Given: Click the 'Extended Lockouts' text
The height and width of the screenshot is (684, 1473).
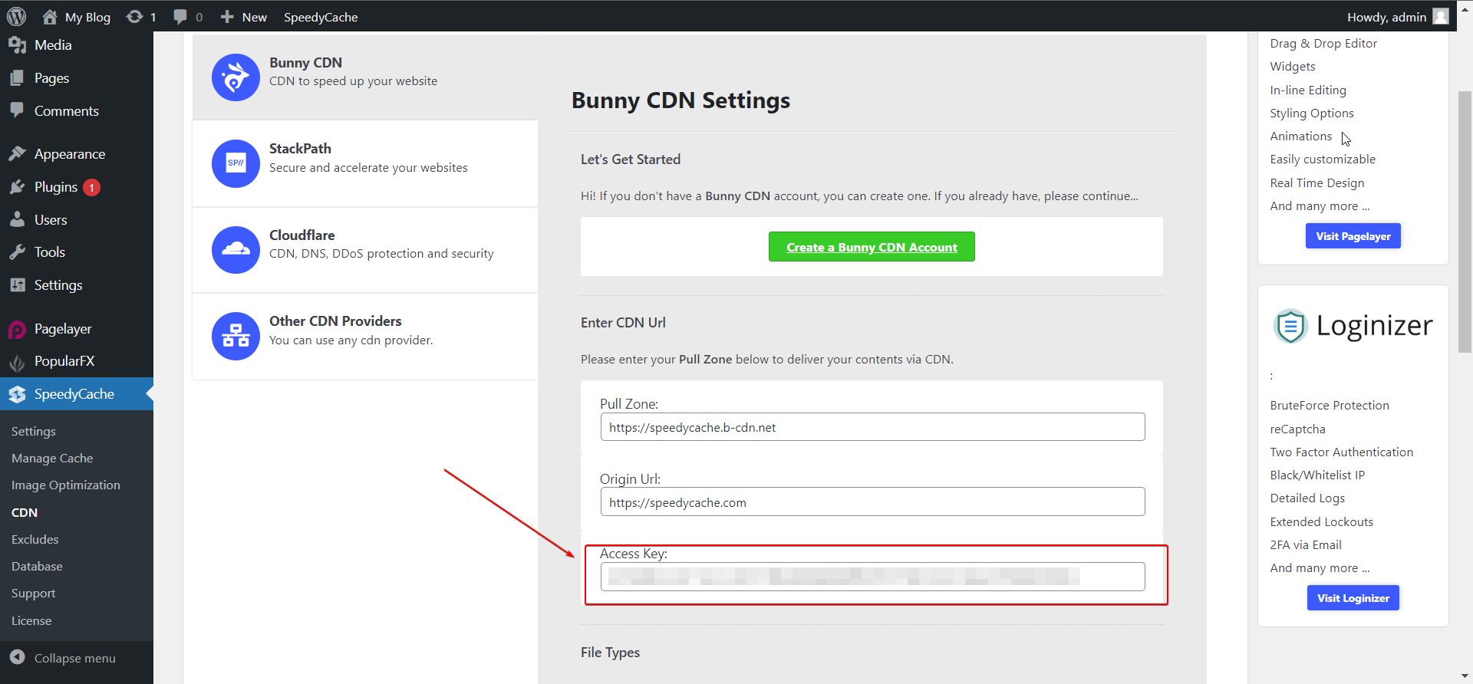Looking at the screenshot, I should point(1322,521).
